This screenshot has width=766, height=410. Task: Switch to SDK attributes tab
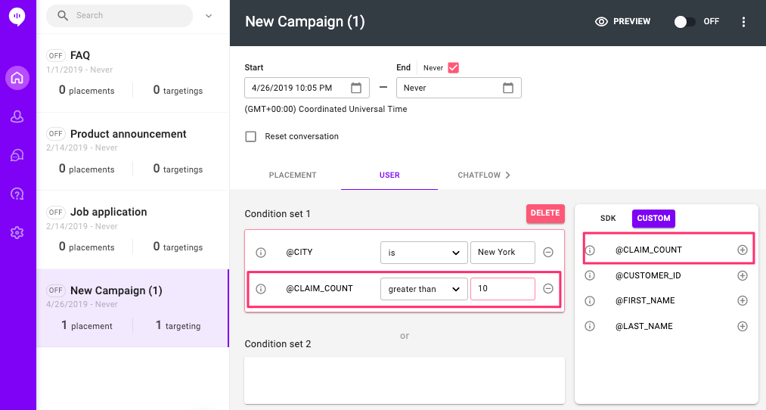[x=608, y=219]
